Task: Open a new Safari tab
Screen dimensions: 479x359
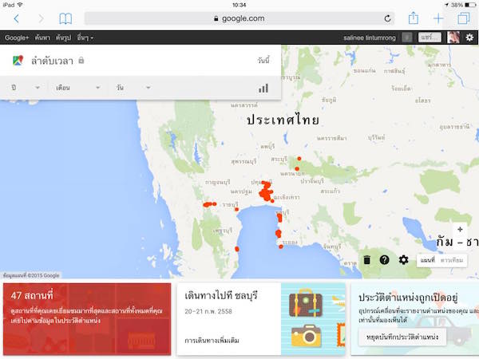Action: point(438,18)
